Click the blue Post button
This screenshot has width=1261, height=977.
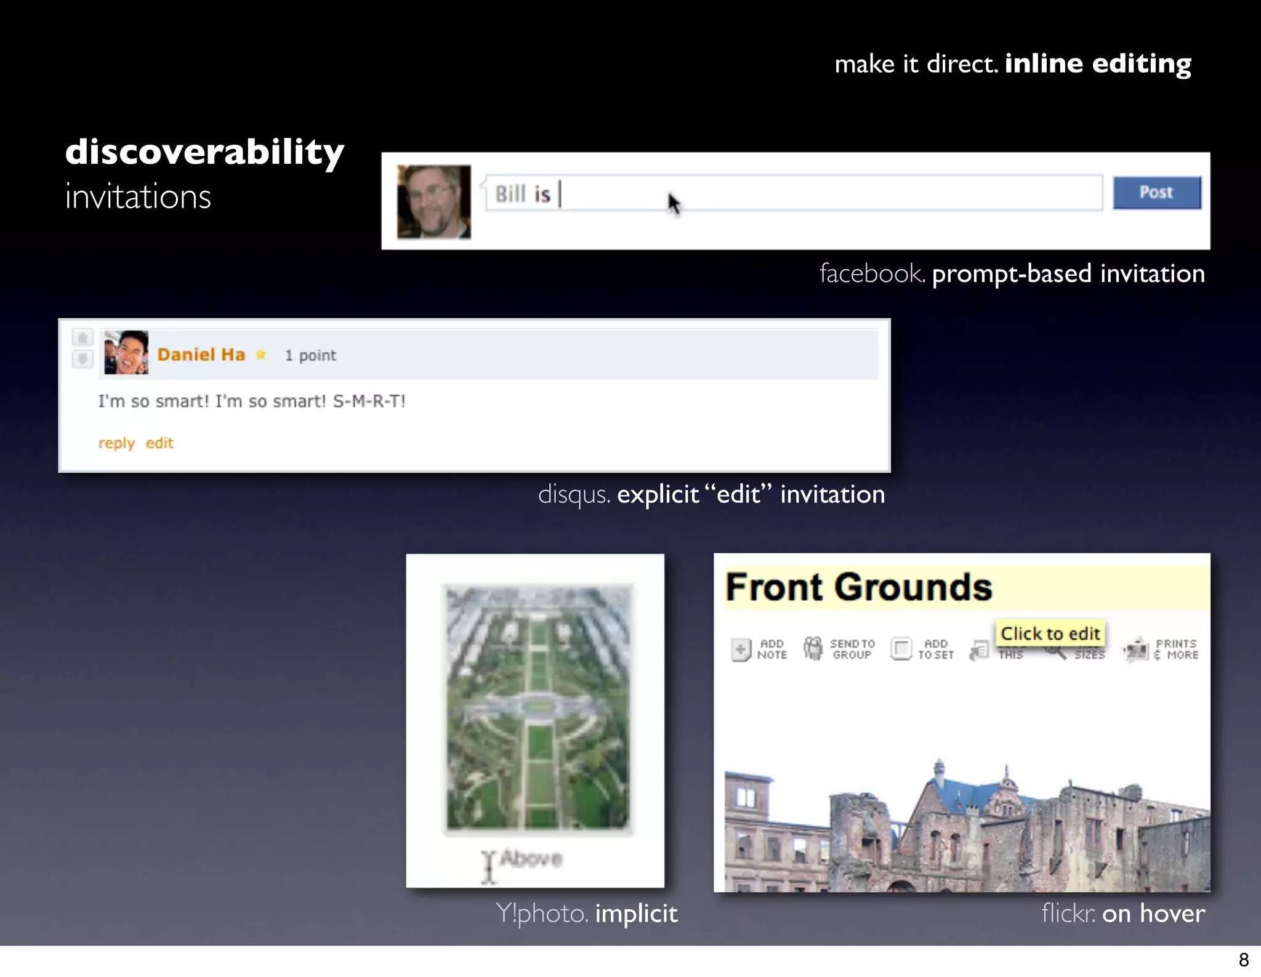tap(1157, 193)
